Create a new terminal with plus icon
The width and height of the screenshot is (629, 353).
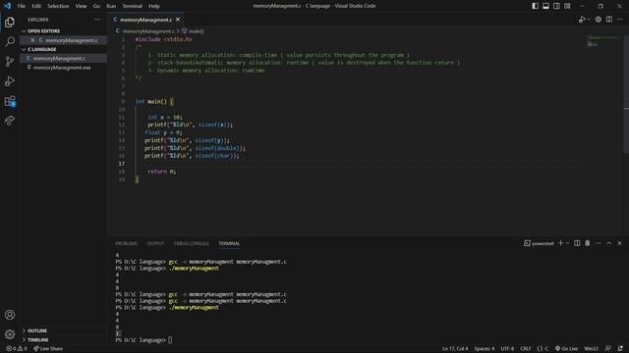[561, 243]
